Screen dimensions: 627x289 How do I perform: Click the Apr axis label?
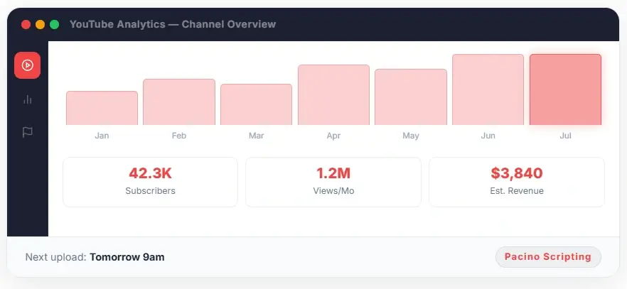(x=333, y=136)
